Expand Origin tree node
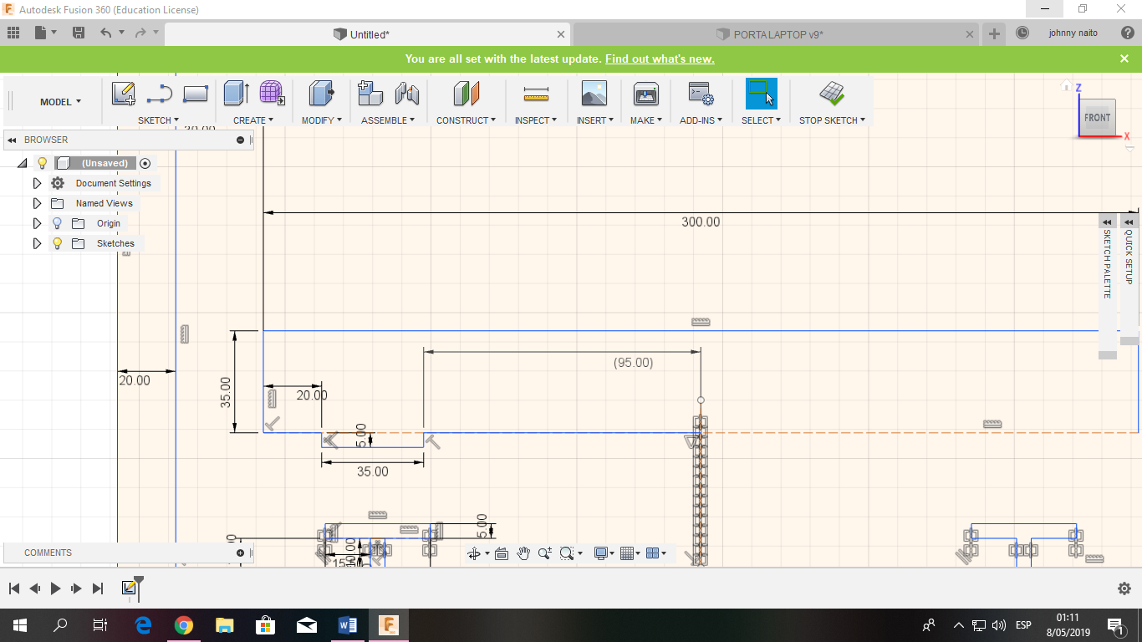This screenshot has height=642, width=1142. pyautogui.click(x=37, y=223)
